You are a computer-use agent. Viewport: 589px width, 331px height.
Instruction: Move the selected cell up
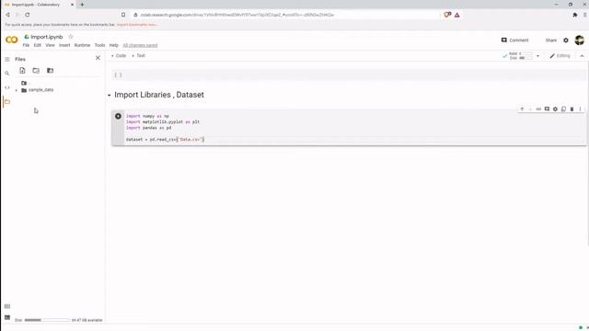tap(522, 109)
